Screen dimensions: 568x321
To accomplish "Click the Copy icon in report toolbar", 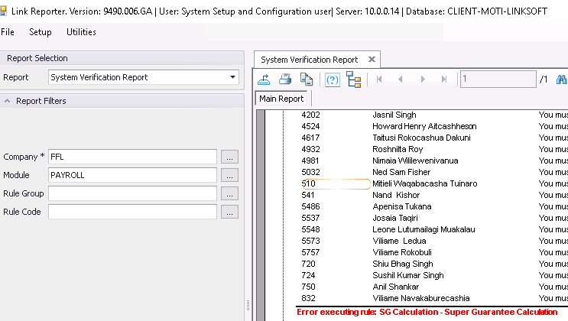I will tap(307, 79).
